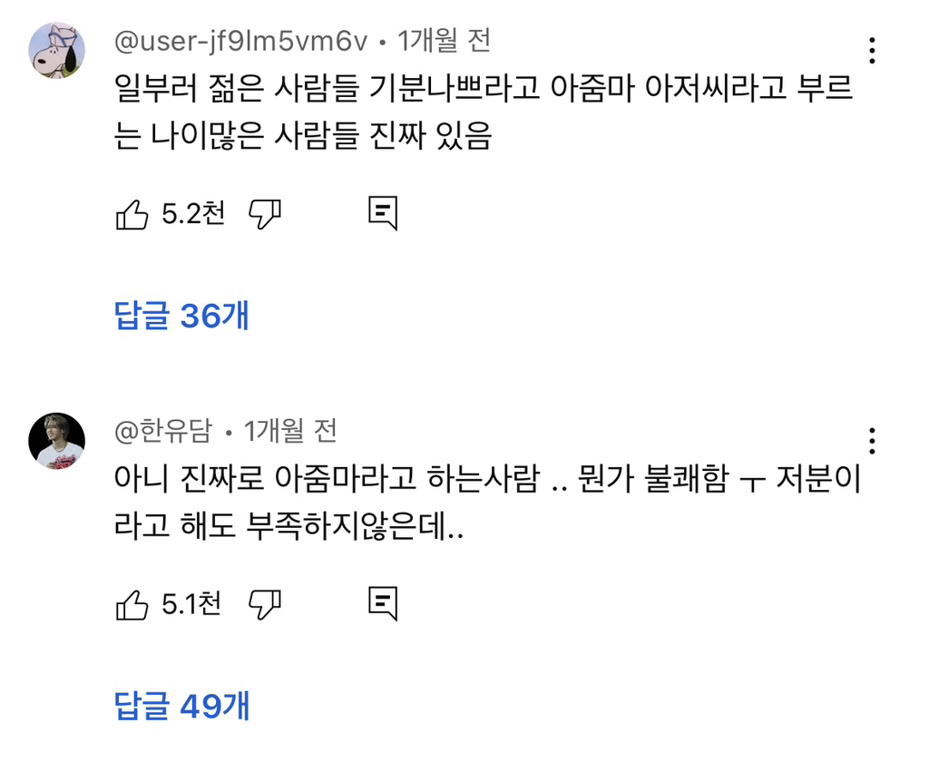Open the profile picture of @한유담
Image resolution: width=929 pixels, height=762 pixels.
56,441
